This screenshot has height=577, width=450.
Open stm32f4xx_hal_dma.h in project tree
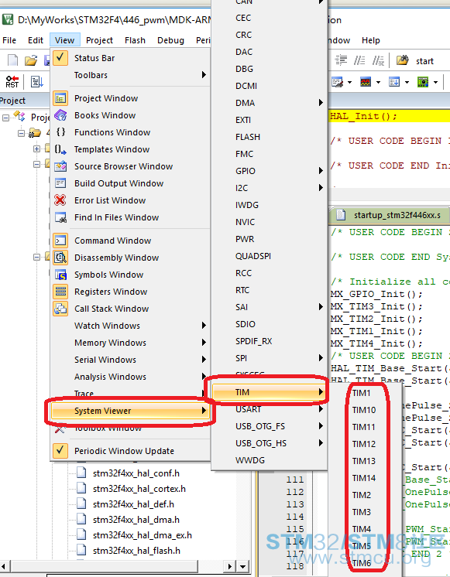pos(136,520)
